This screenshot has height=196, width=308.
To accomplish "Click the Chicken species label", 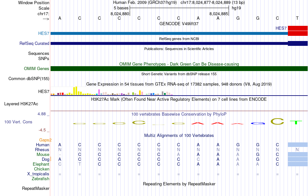I will (41, 169).
